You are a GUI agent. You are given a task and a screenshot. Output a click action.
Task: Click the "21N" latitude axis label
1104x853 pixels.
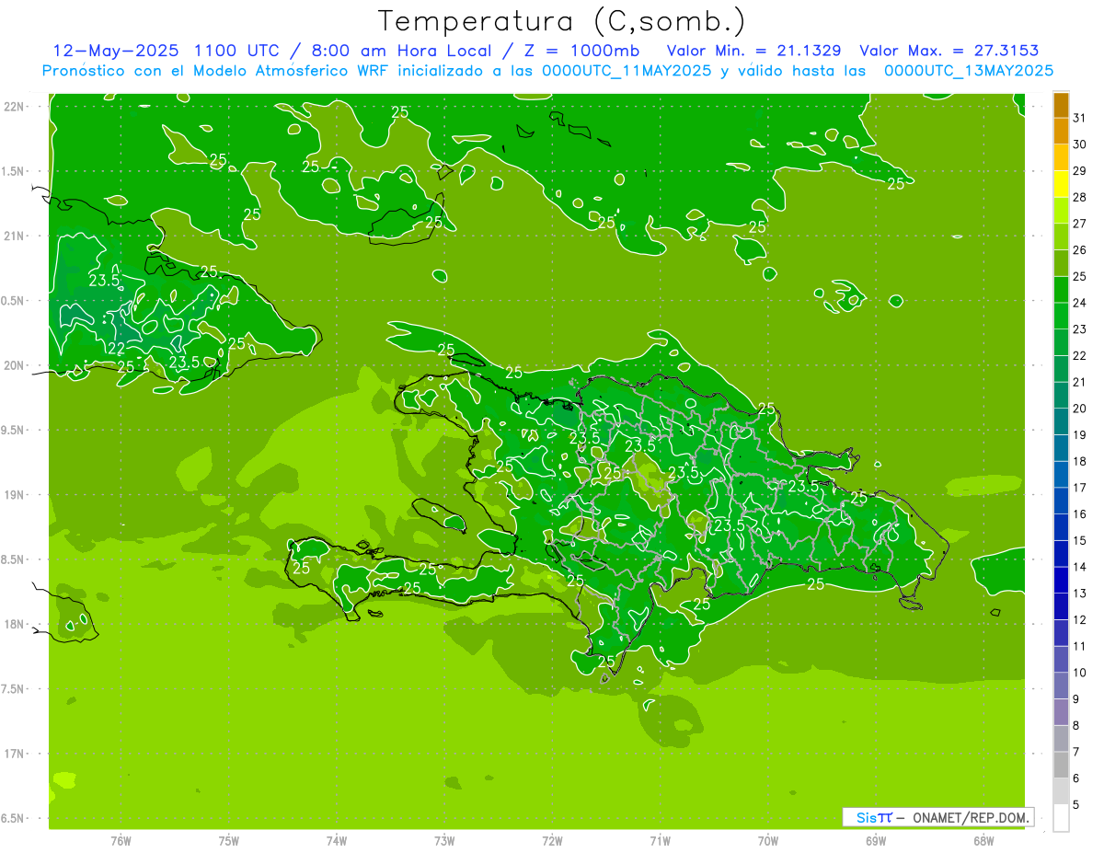point(15,236)
